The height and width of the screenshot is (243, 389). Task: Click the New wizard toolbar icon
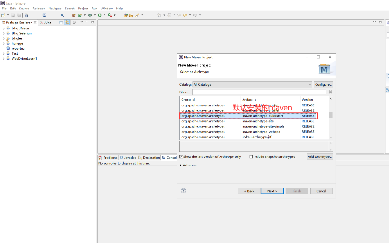3,15
